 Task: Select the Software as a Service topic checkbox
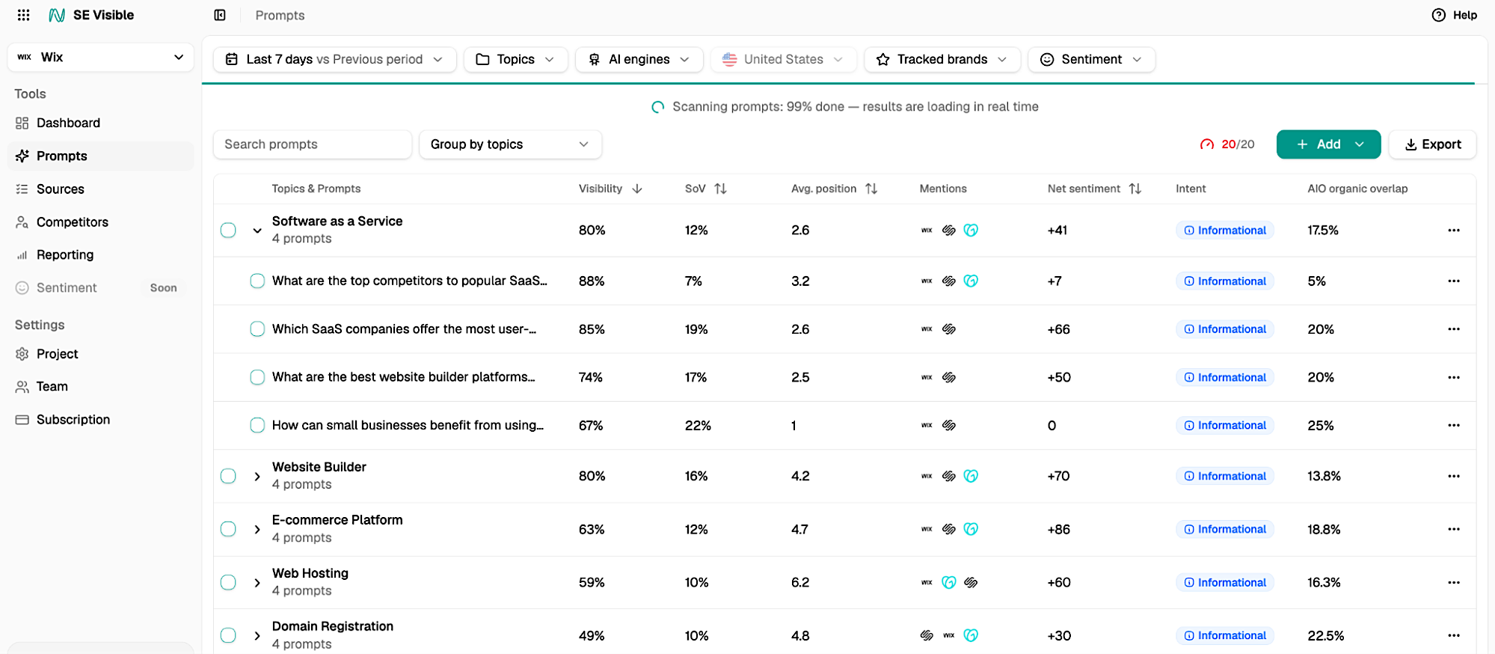[x=228, y=230]
